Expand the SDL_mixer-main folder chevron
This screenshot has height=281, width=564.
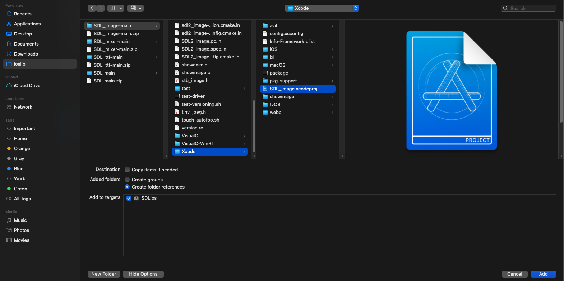coord(156,41)
